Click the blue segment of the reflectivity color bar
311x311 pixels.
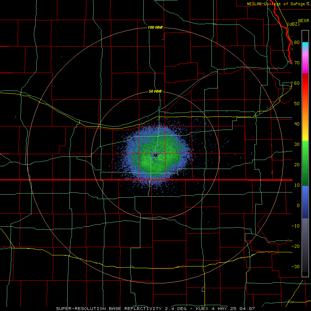(x=305, y=202)
